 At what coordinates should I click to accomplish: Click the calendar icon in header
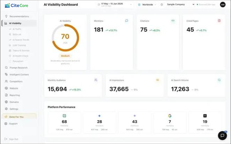click(x=99, y=5)
